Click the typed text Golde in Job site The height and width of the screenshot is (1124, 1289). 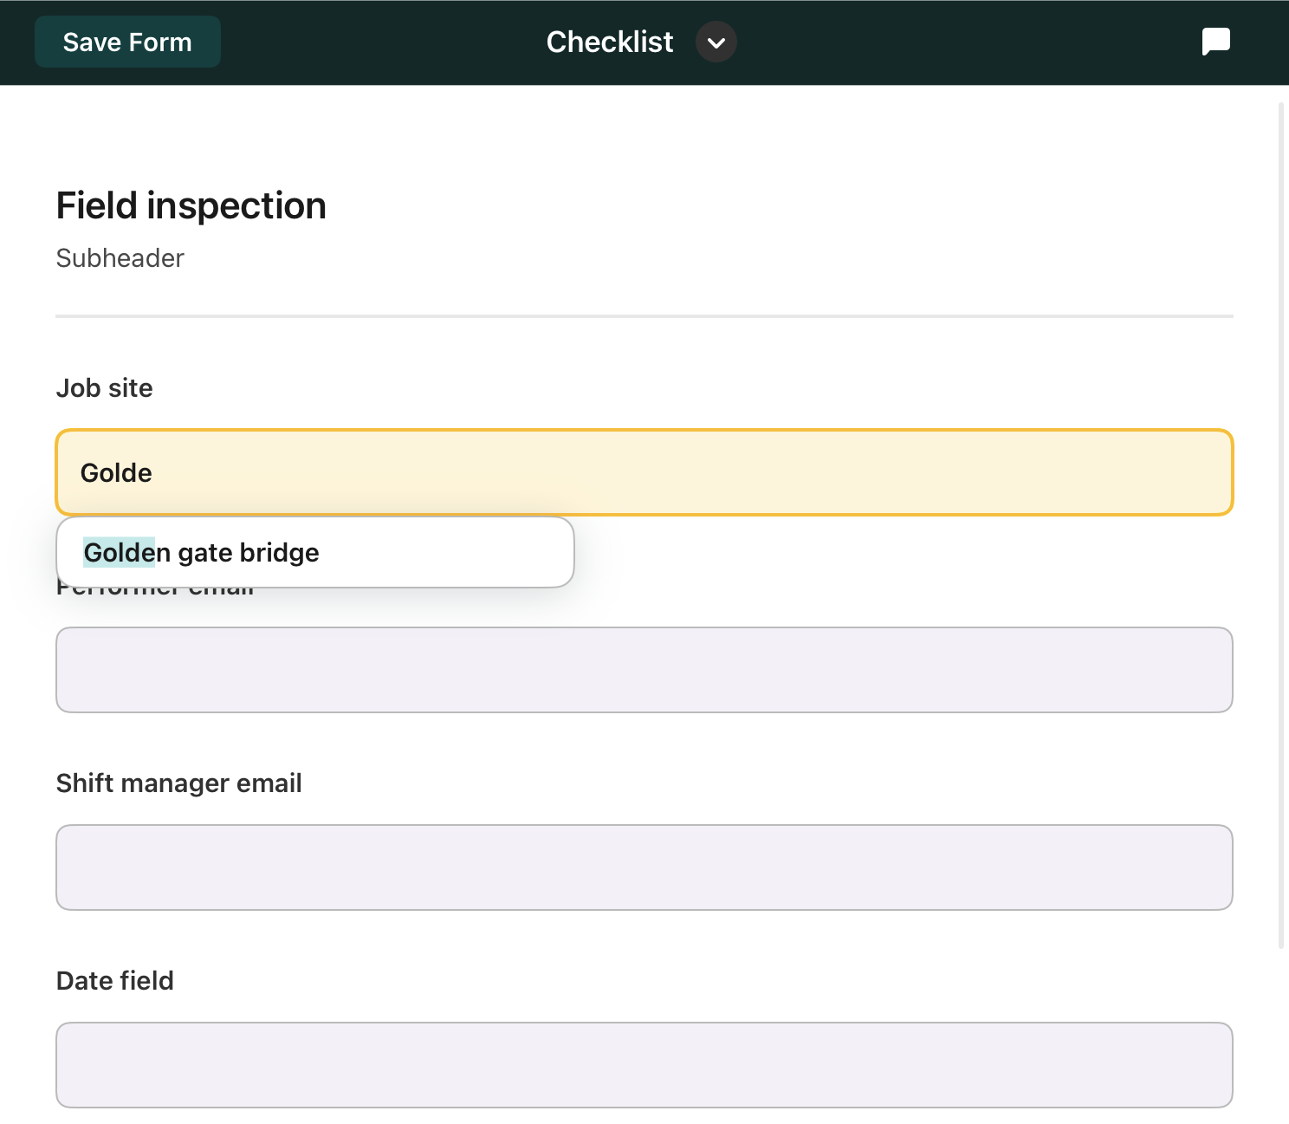[116, 473]
